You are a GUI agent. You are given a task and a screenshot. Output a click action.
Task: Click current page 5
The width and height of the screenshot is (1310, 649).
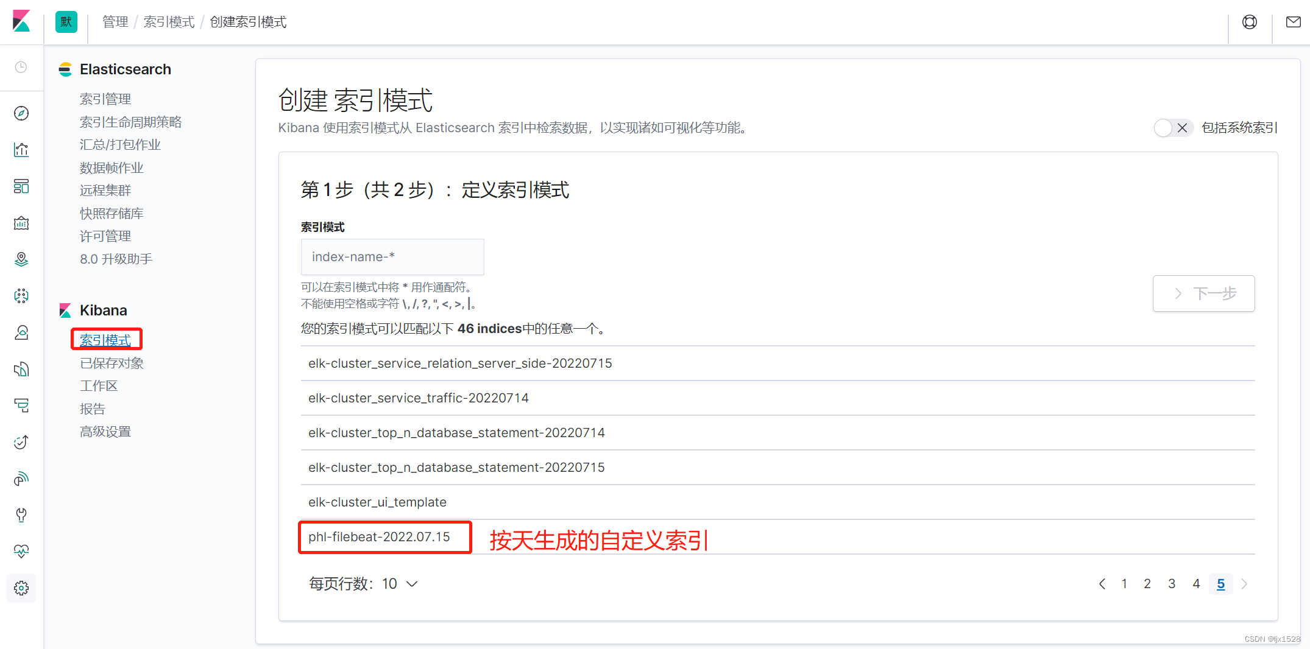pyautogui.click(x=1221, y=584)
